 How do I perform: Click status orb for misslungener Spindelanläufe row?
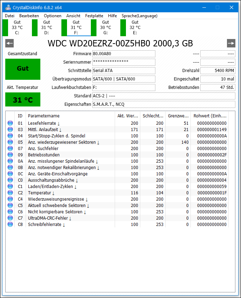[x=10, y=161]
